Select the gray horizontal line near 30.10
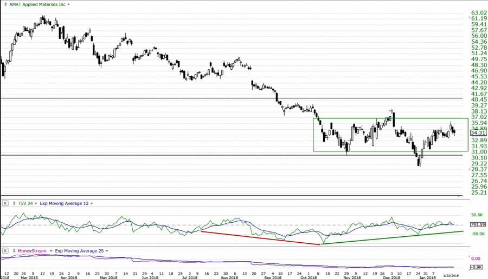 pos(232,155)
